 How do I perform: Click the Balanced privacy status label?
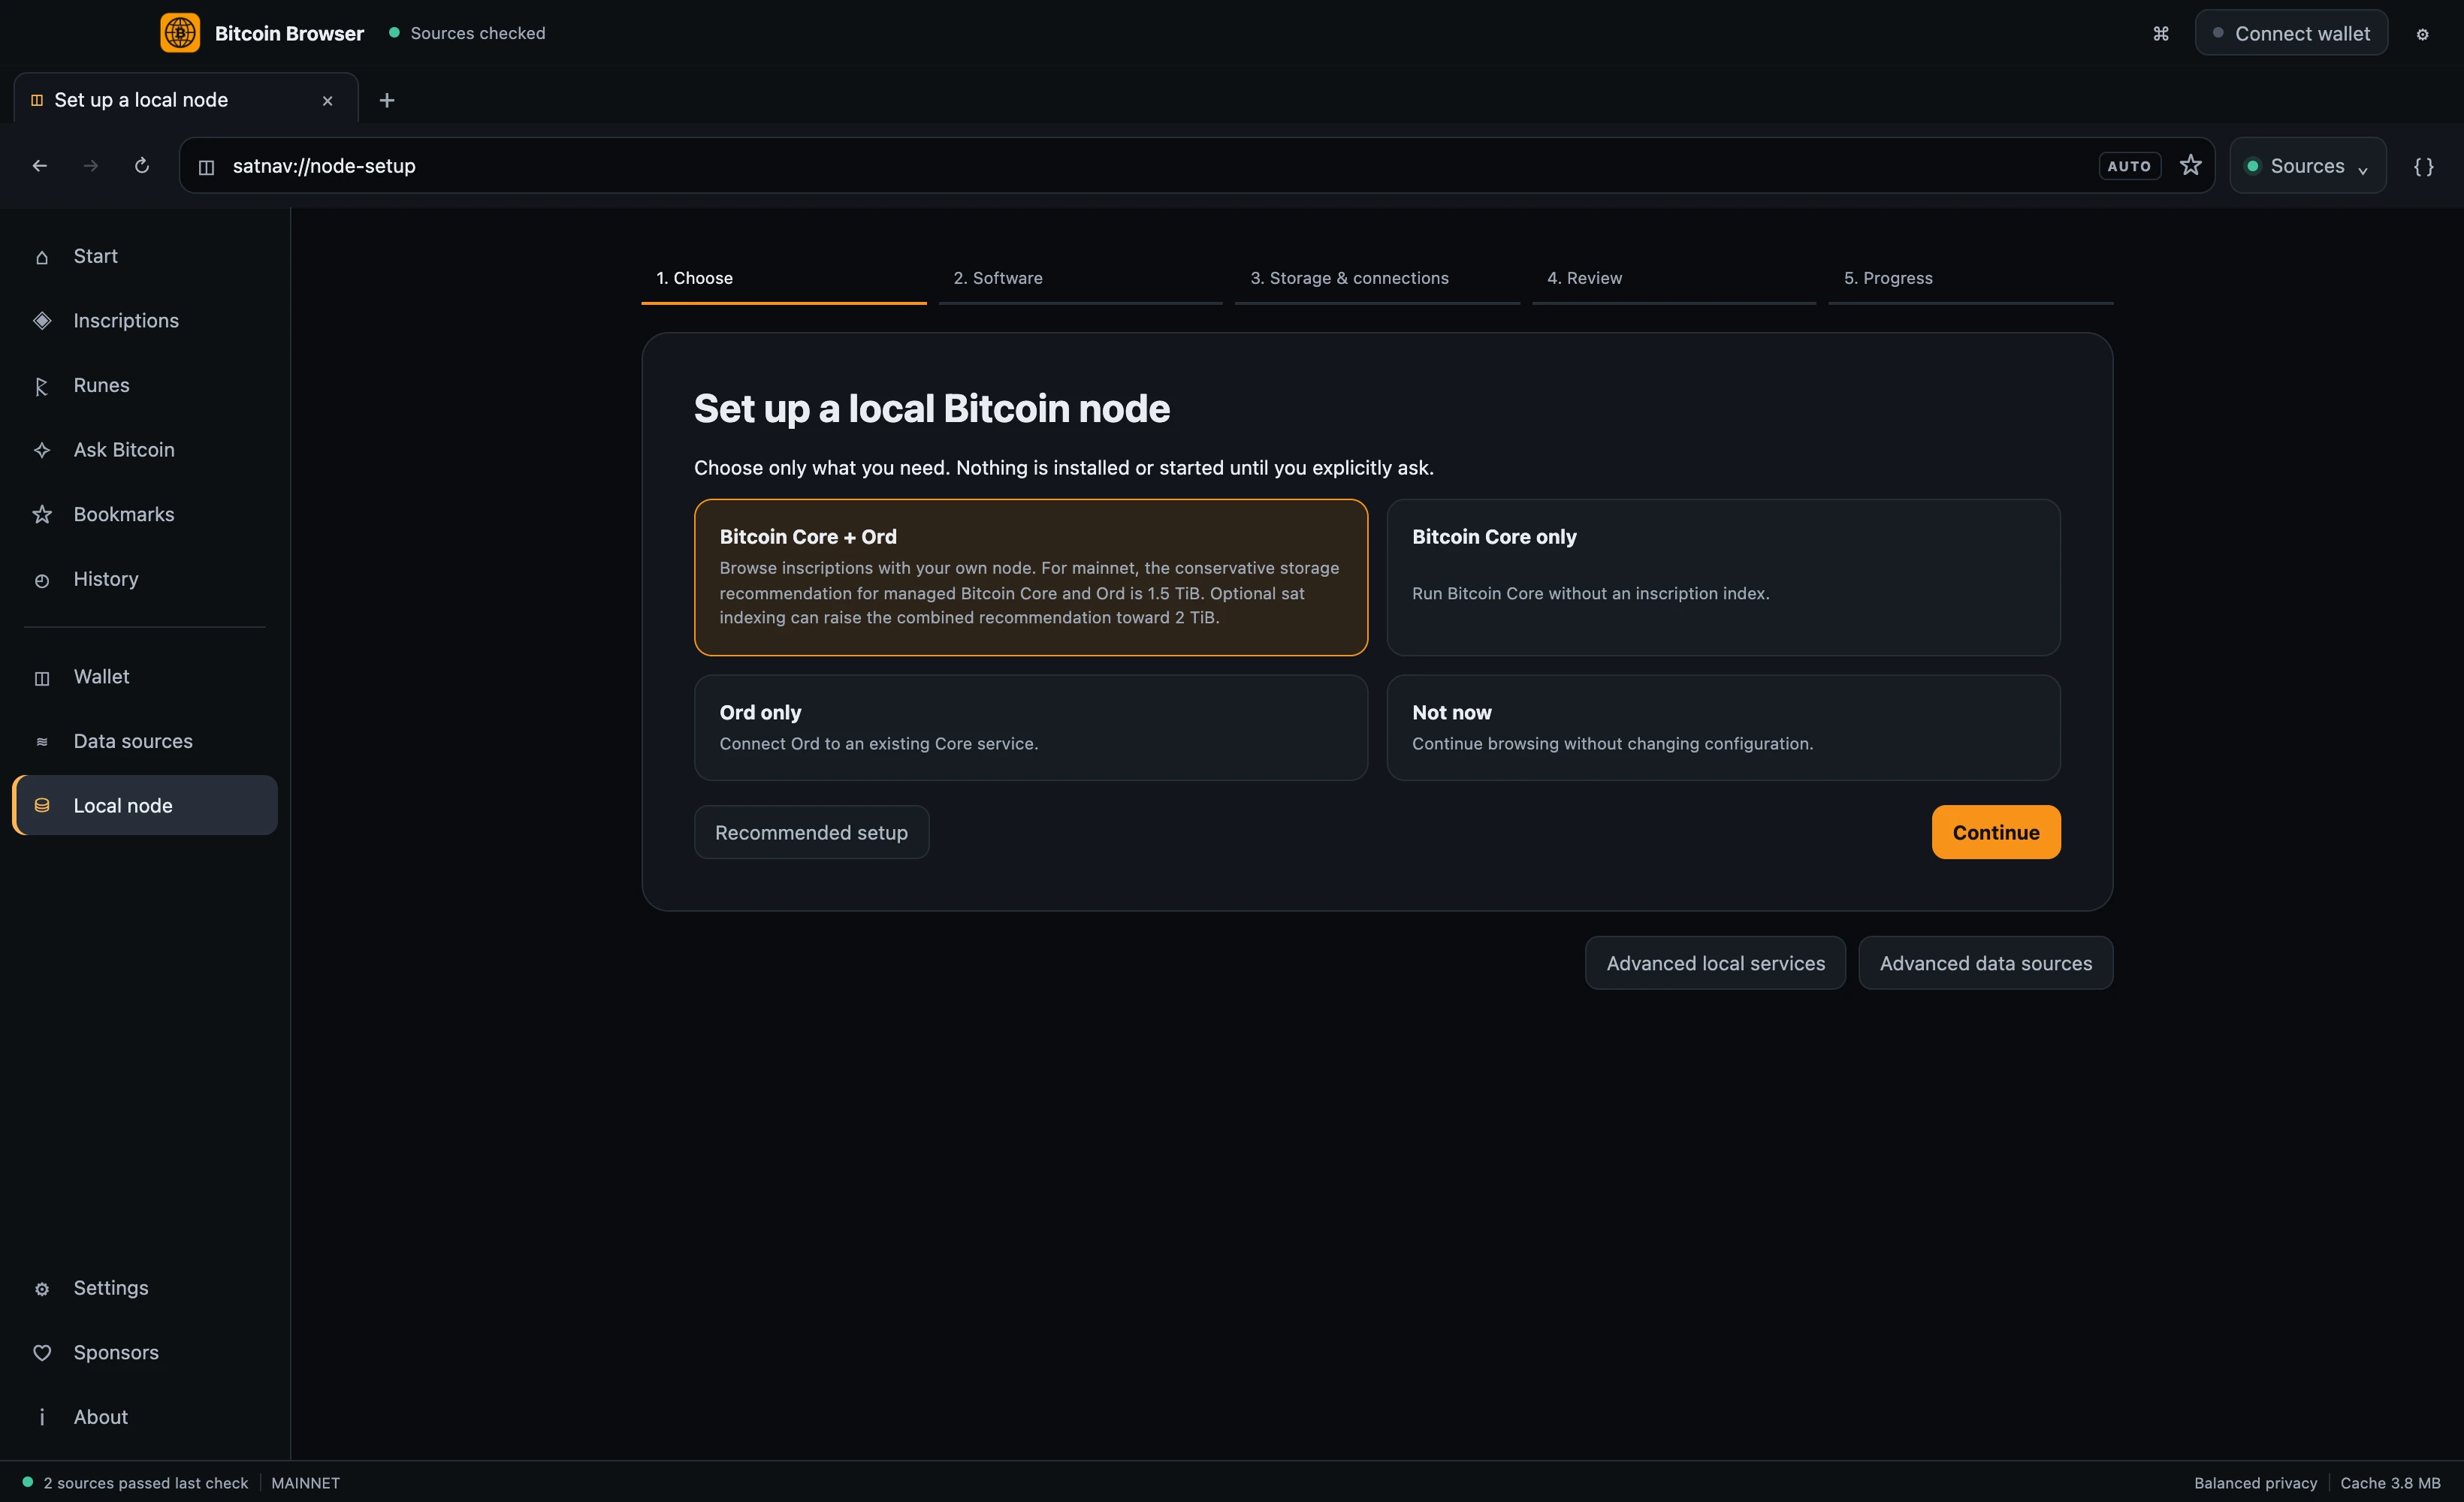pos(2255,1483)
